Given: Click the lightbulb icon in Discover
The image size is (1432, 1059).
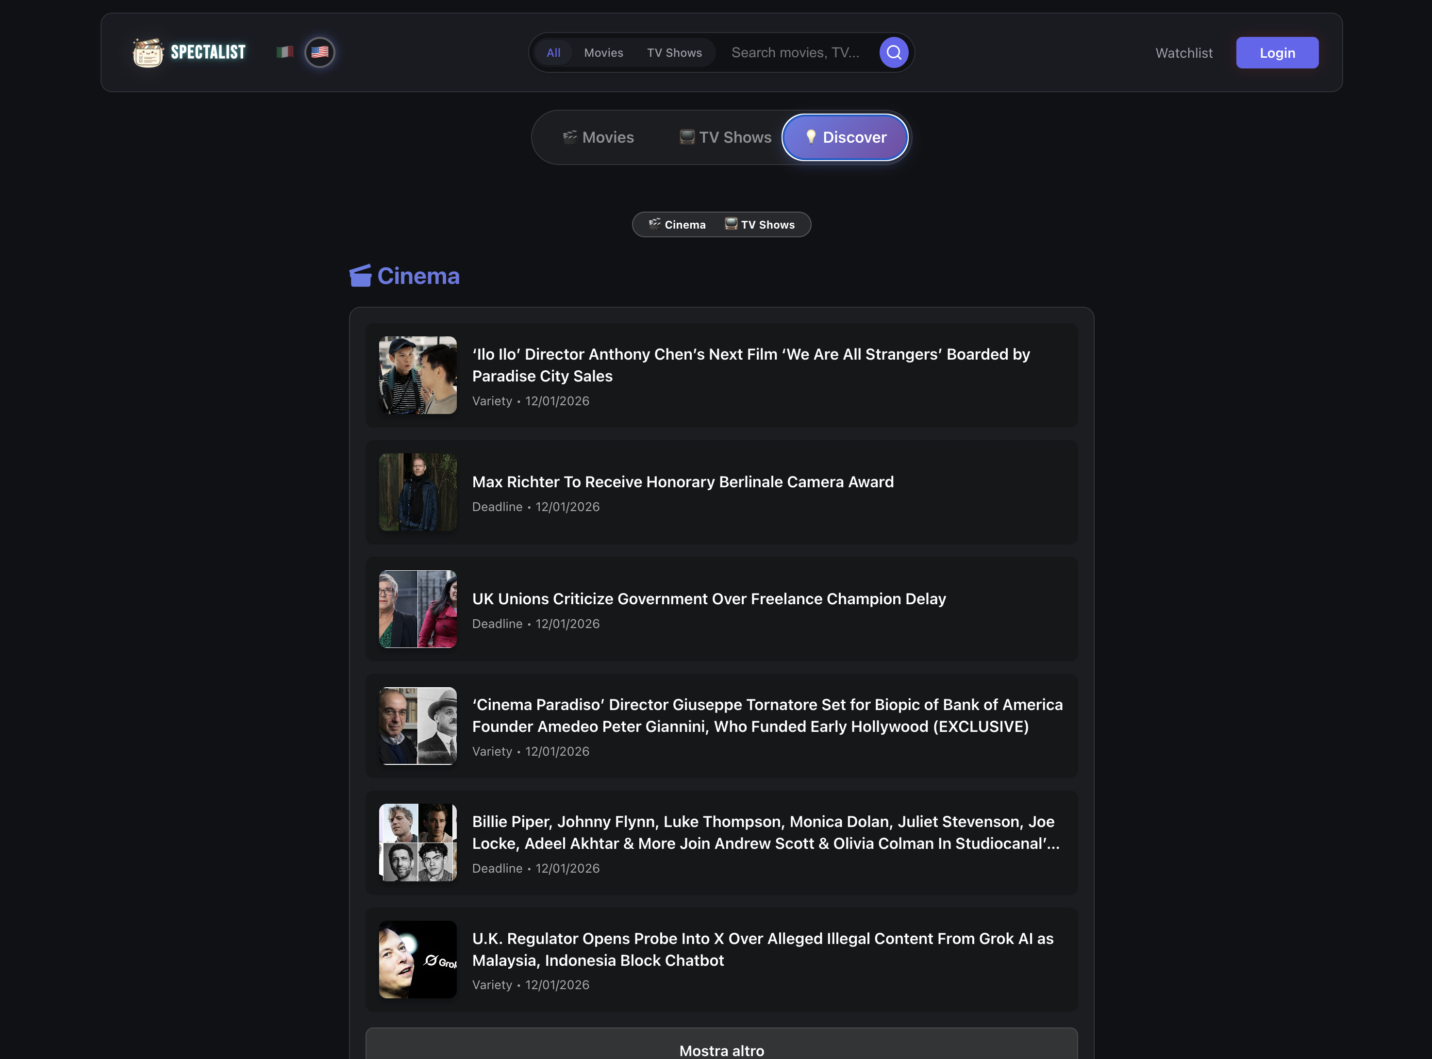Looking at the screenshot, I should 811,136.
